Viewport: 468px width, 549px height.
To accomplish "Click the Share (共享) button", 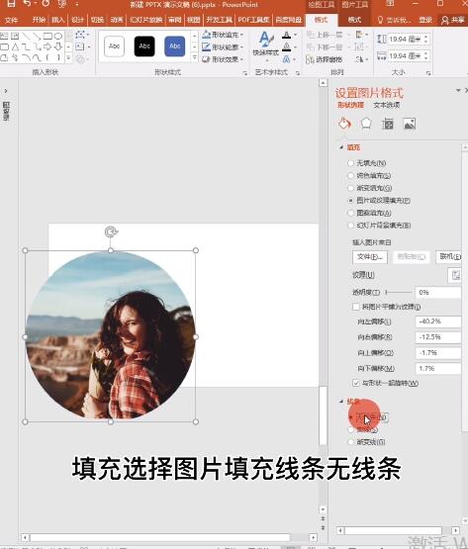I will coord(452,20).
